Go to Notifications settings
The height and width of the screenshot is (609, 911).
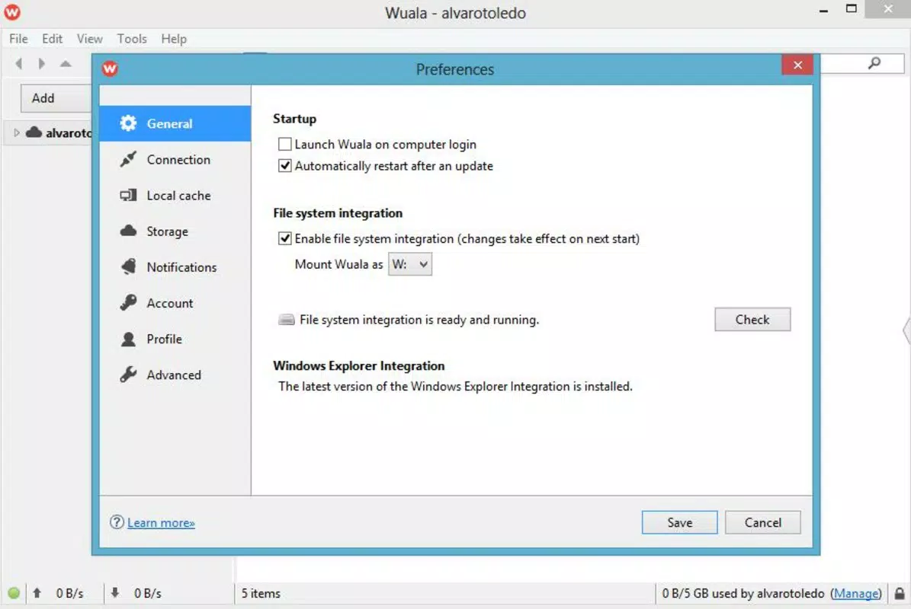click(x=175, y=267)
